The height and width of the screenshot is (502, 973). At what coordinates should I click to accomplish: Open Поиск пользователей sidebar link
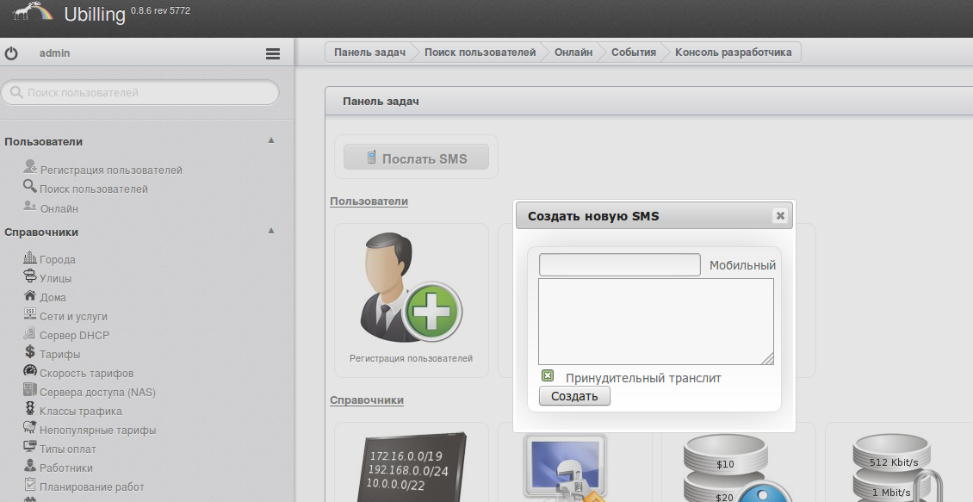[94, 189]
